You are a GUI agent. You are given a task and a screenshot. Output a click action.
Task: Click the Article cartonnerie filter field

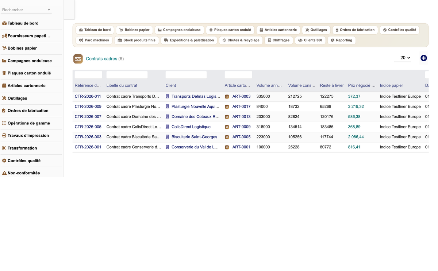(x=238, y=75)
